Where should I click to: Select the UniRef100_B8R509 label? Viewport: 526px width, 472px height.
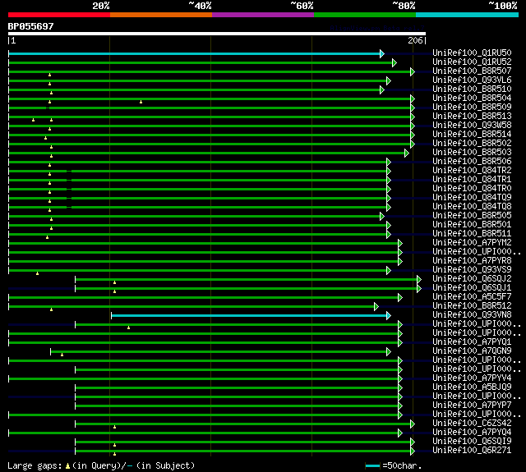tap(472, 108)
